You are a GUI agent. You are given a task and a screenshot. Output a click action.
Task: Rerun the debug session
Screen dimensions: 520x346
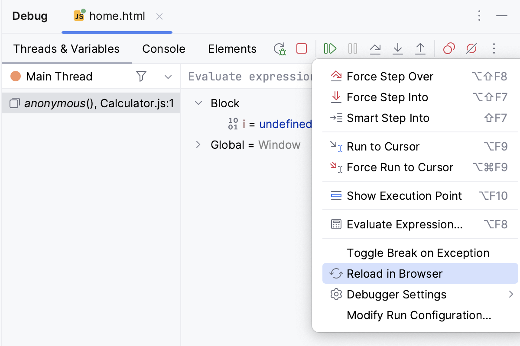279,48
